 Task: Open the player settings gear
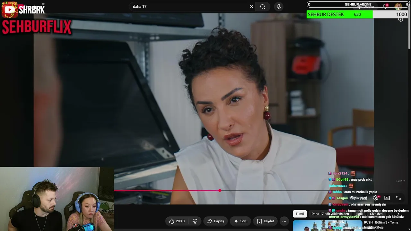pyautogui.click(x=376, y=198)
